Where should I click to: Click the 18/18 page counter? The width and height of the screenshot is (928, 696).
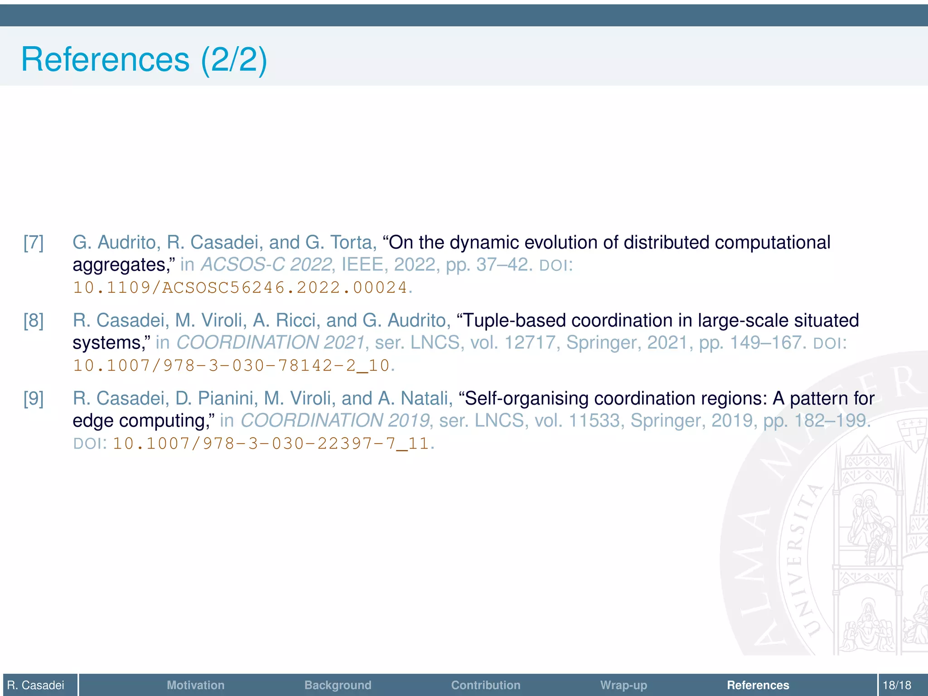point(897,685)
